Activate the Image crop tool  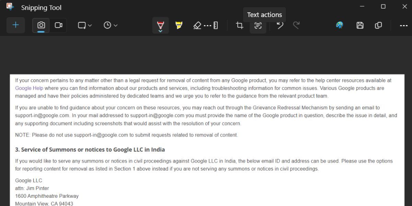click(240, 25)
